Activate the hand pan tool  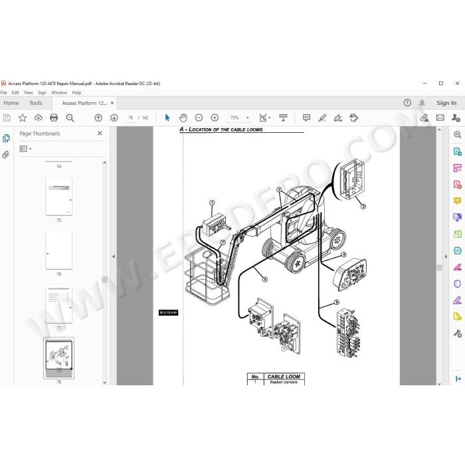pyautogui.click(x=183, y=118)
